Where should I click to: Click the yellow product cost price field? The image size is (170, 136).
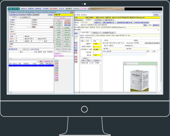pyautogui.click(x=97, y=44)
